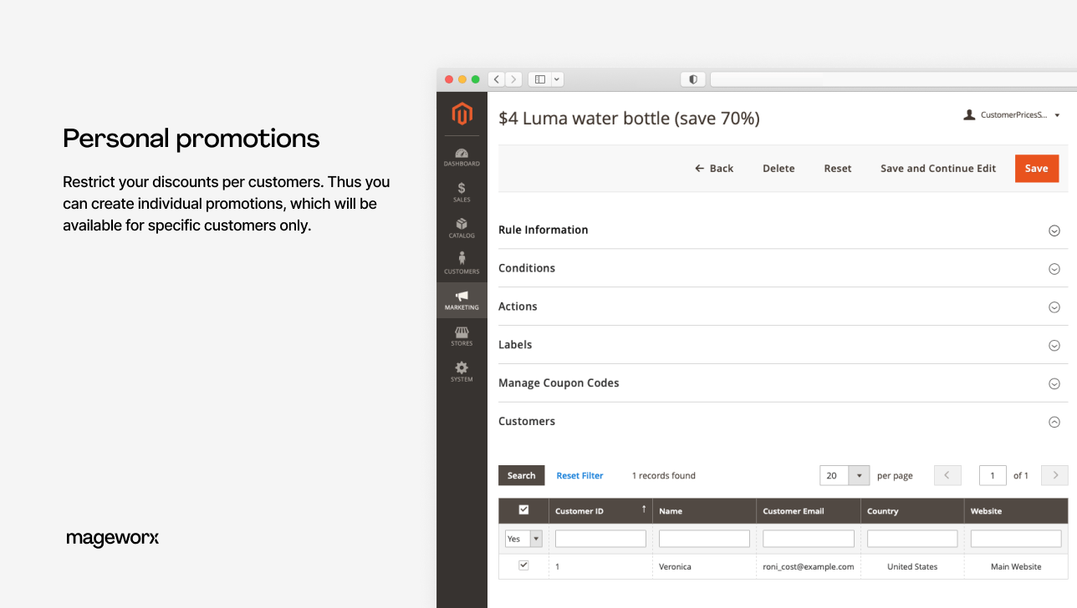Toggle the select-all checkbox in the grid header
The height and width of the screenshot is (608, 1077).
point(523,510)
